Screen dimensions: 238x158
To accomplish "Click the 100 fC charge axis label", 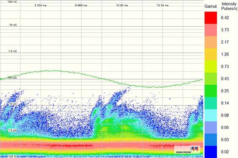I will 12,156.
